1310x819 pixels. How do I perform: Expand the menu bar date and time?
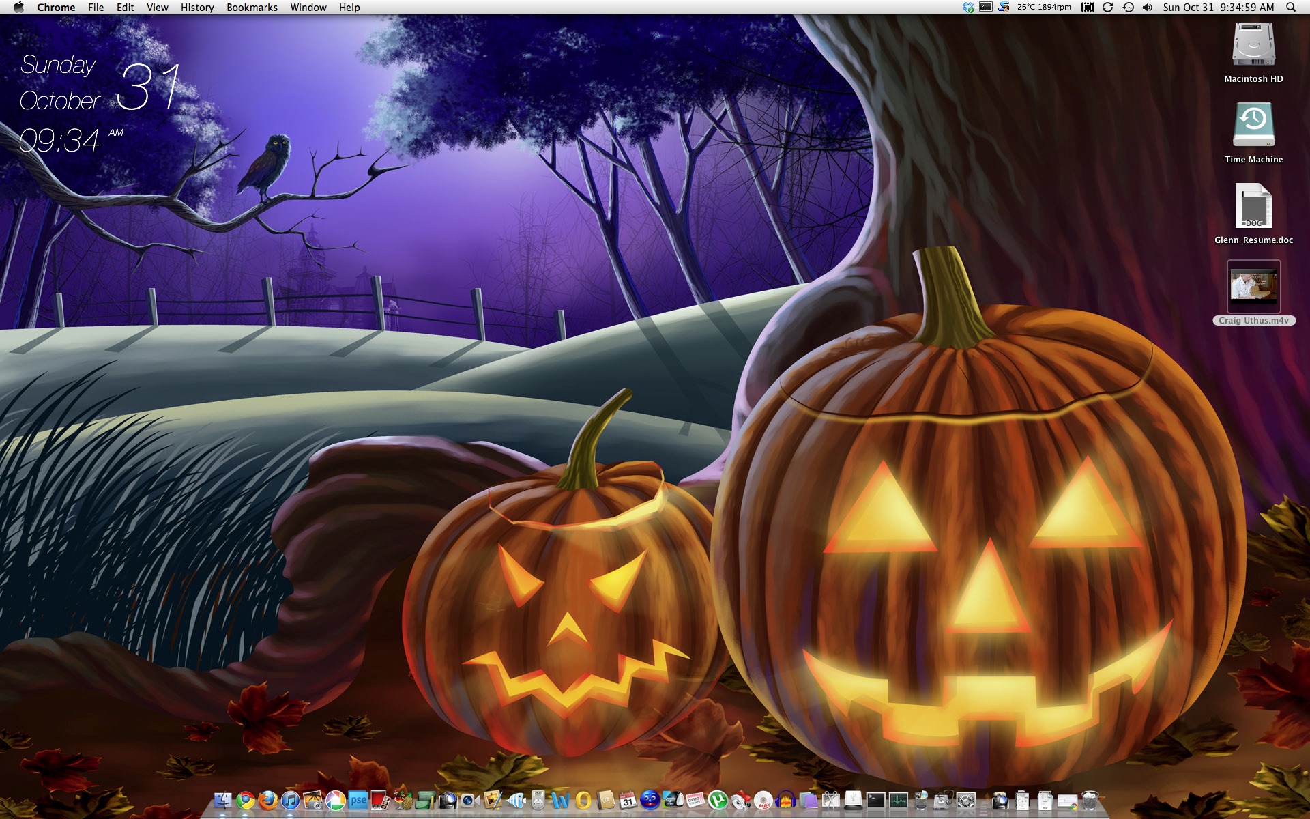(x=1218, y=8)
